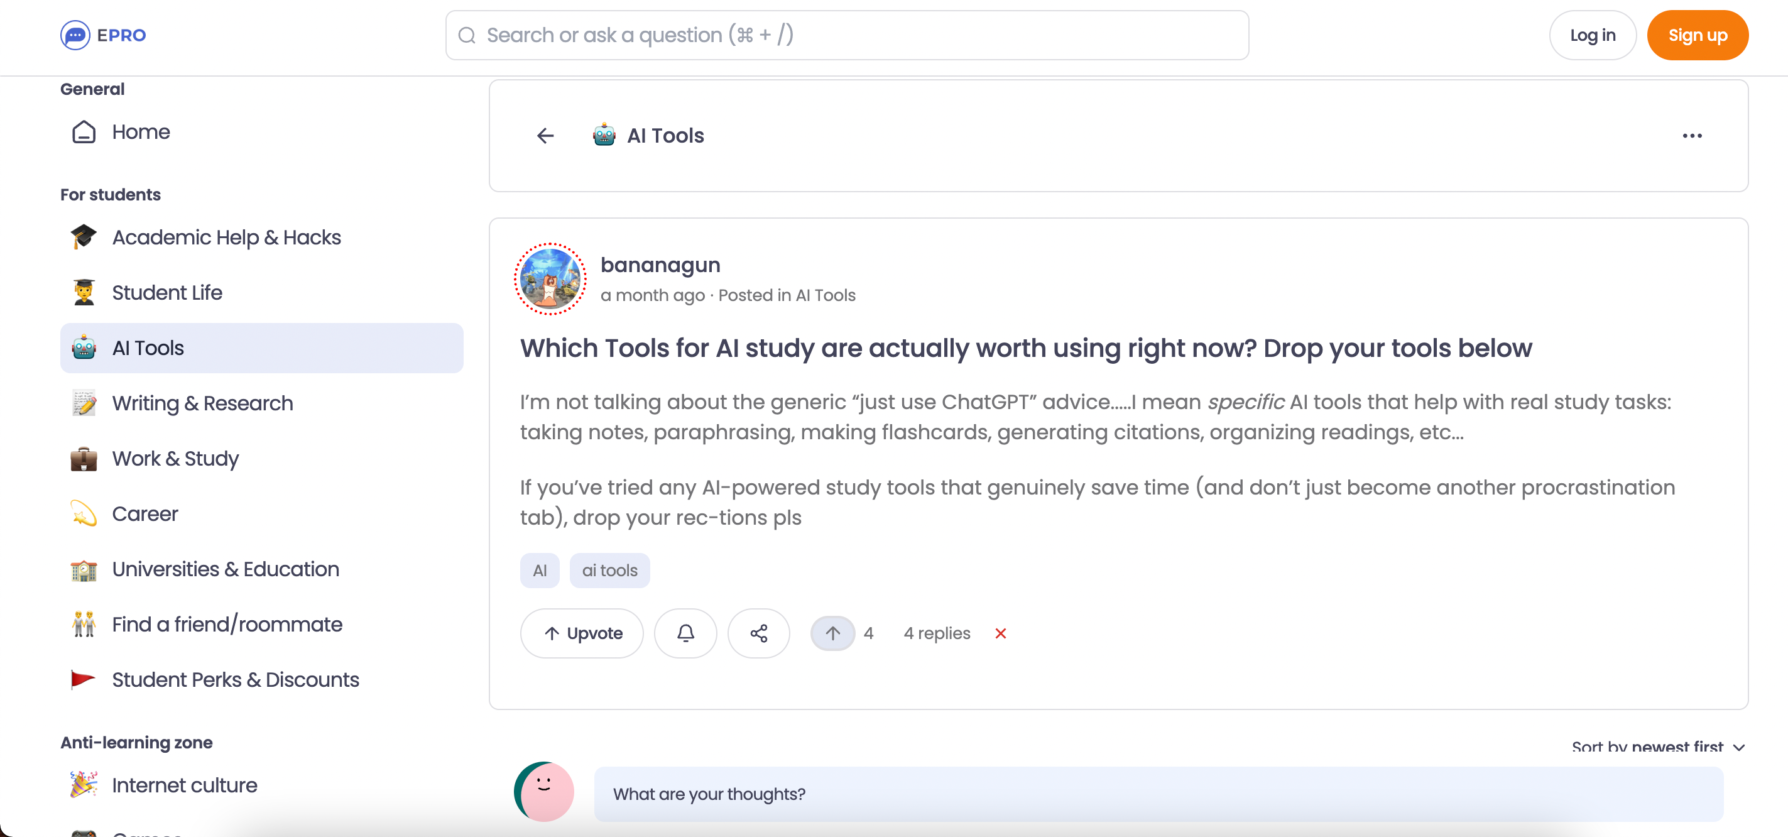Click bananagun's profile avatar
Viewport: 1788px width, 837px height.
tap(550, 280)
